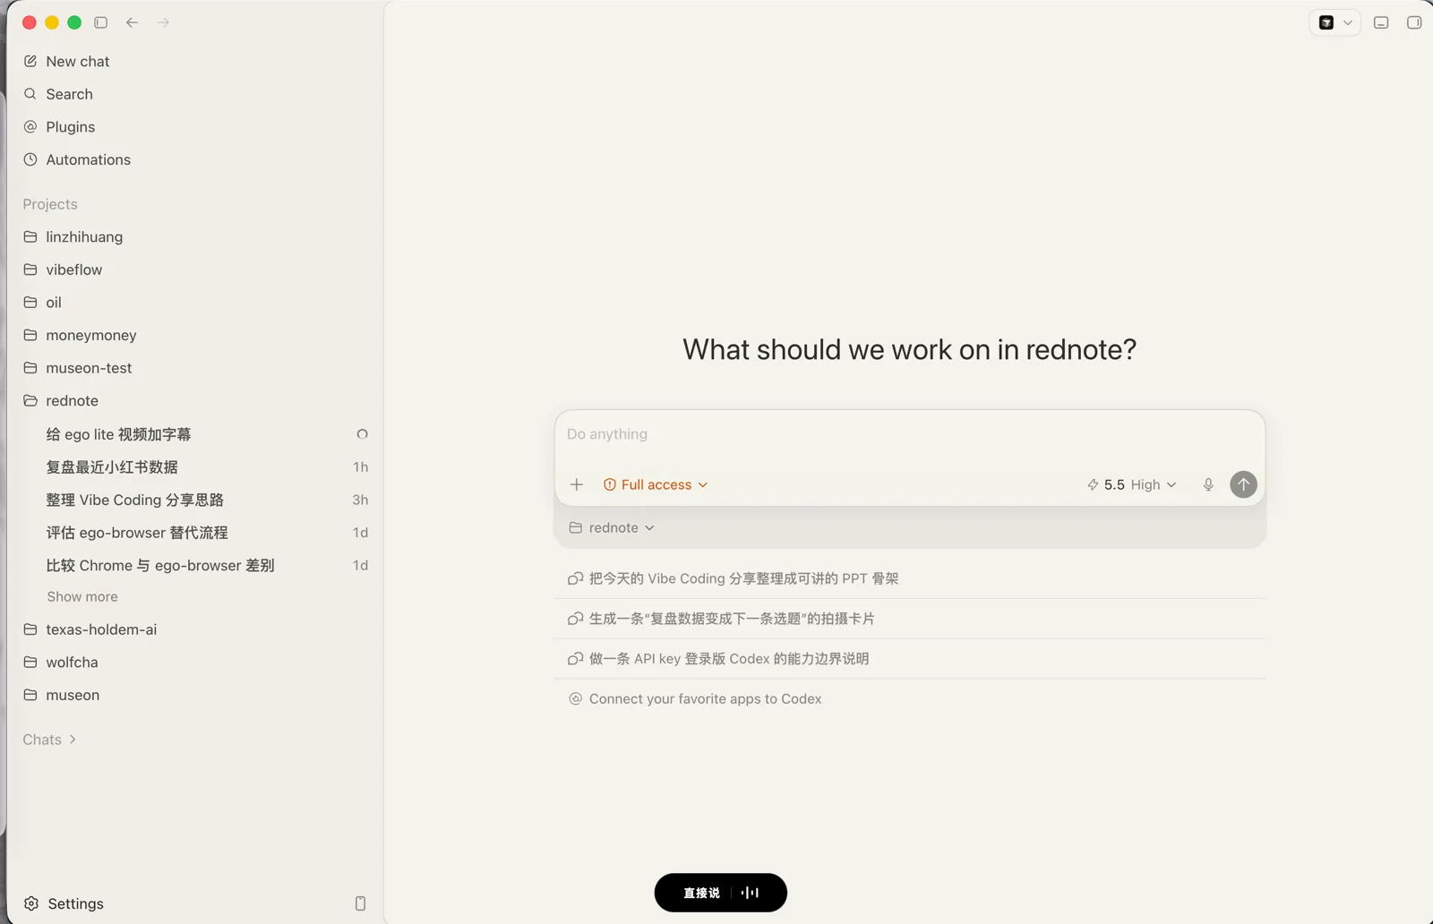
Task: Click the open folder icon beside rednote project
Action: coord(30,400)
